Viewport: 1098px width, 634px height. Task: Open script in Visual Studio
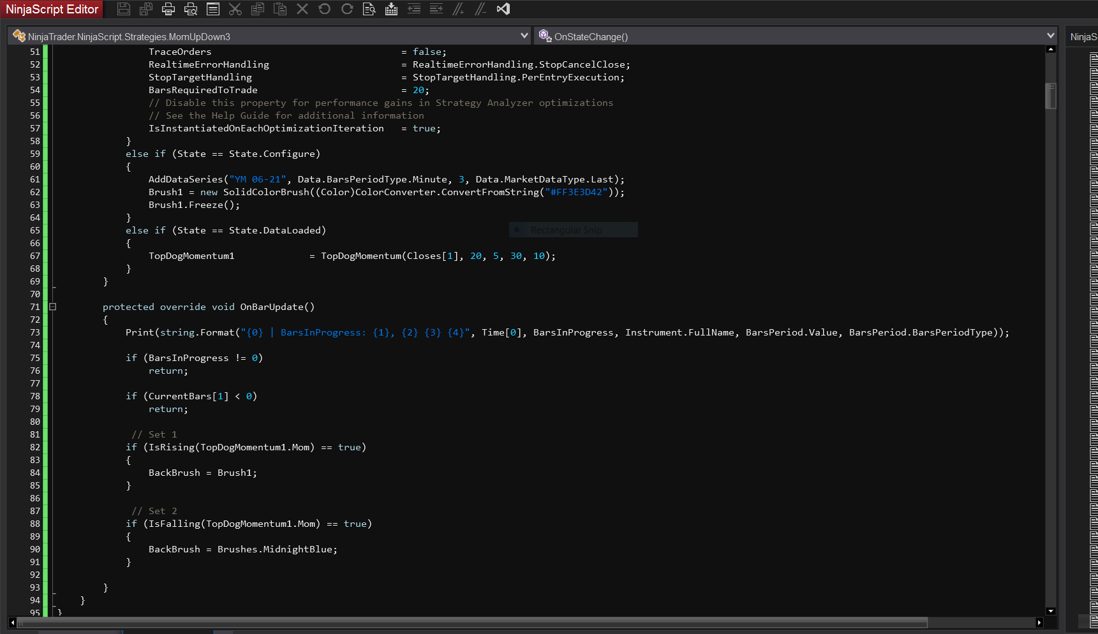click(503, 9)
